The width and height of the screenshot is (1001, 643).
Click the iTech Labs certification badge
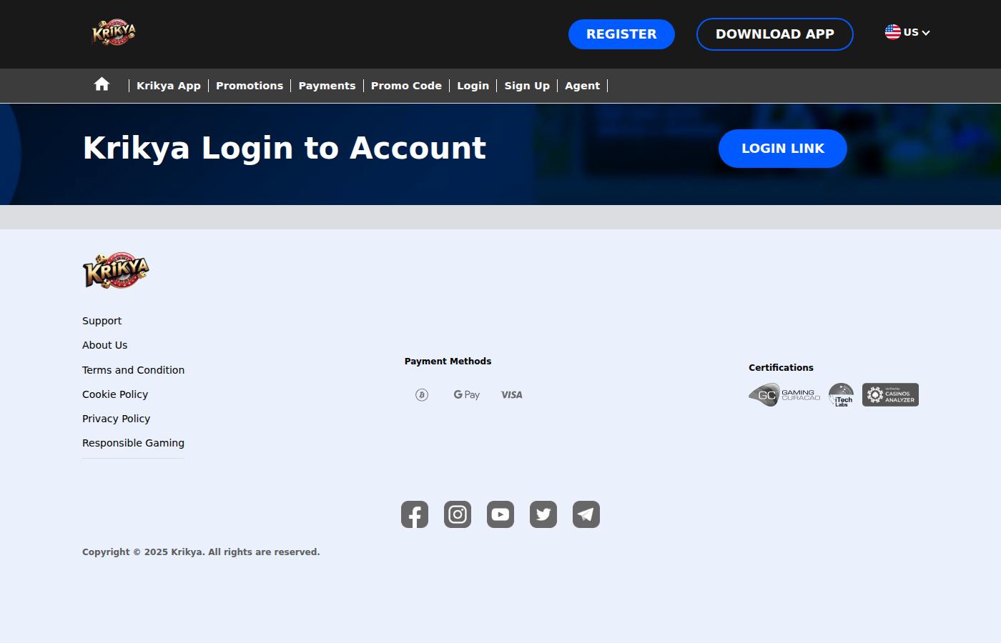(841, 395)
